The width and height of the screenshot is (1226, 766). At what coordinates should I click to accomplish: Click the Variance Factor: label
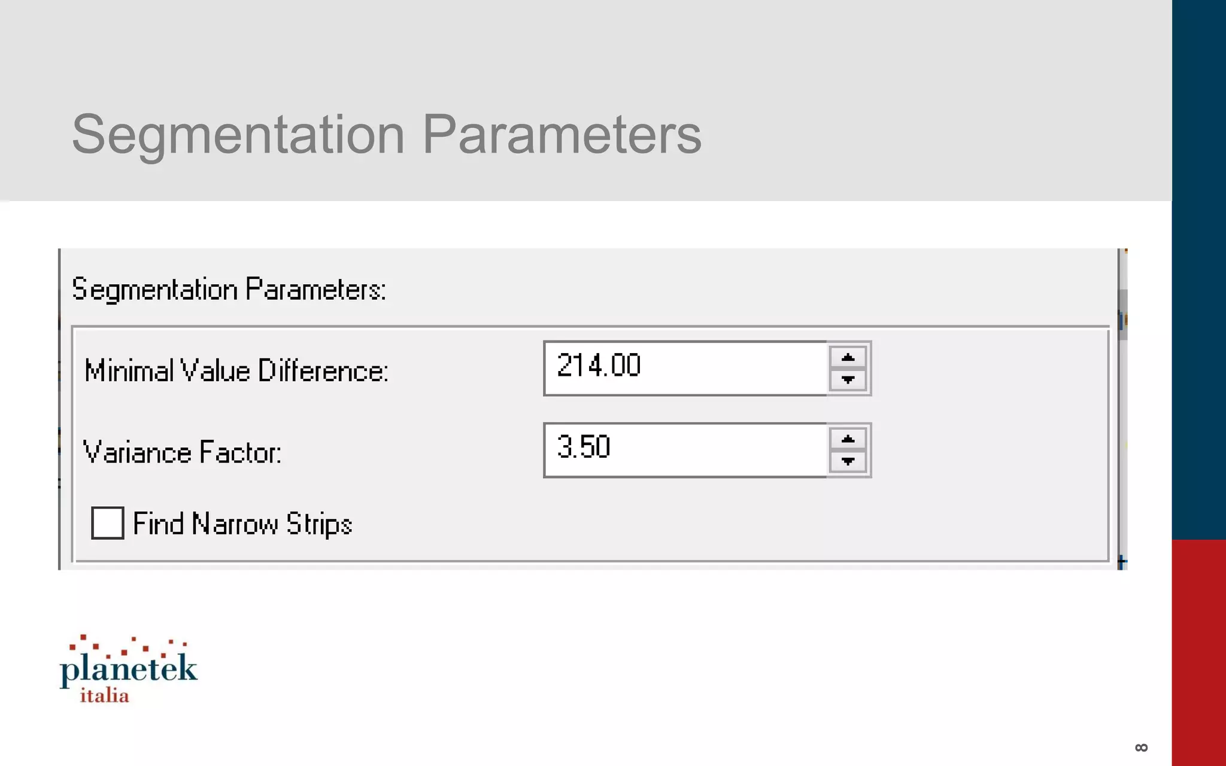click(182, 452)
